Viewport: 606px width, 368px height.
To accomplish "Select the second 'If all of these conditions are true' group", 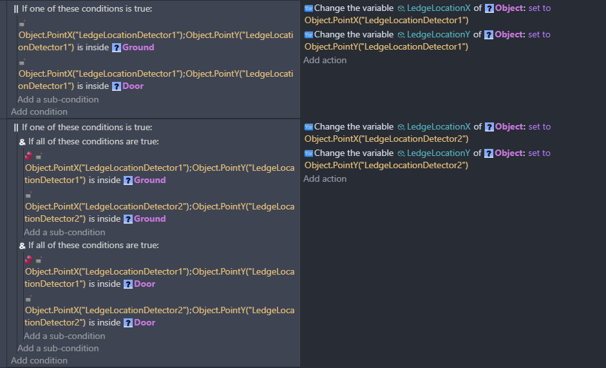I will pyautogui.click(x=90, y=246).
